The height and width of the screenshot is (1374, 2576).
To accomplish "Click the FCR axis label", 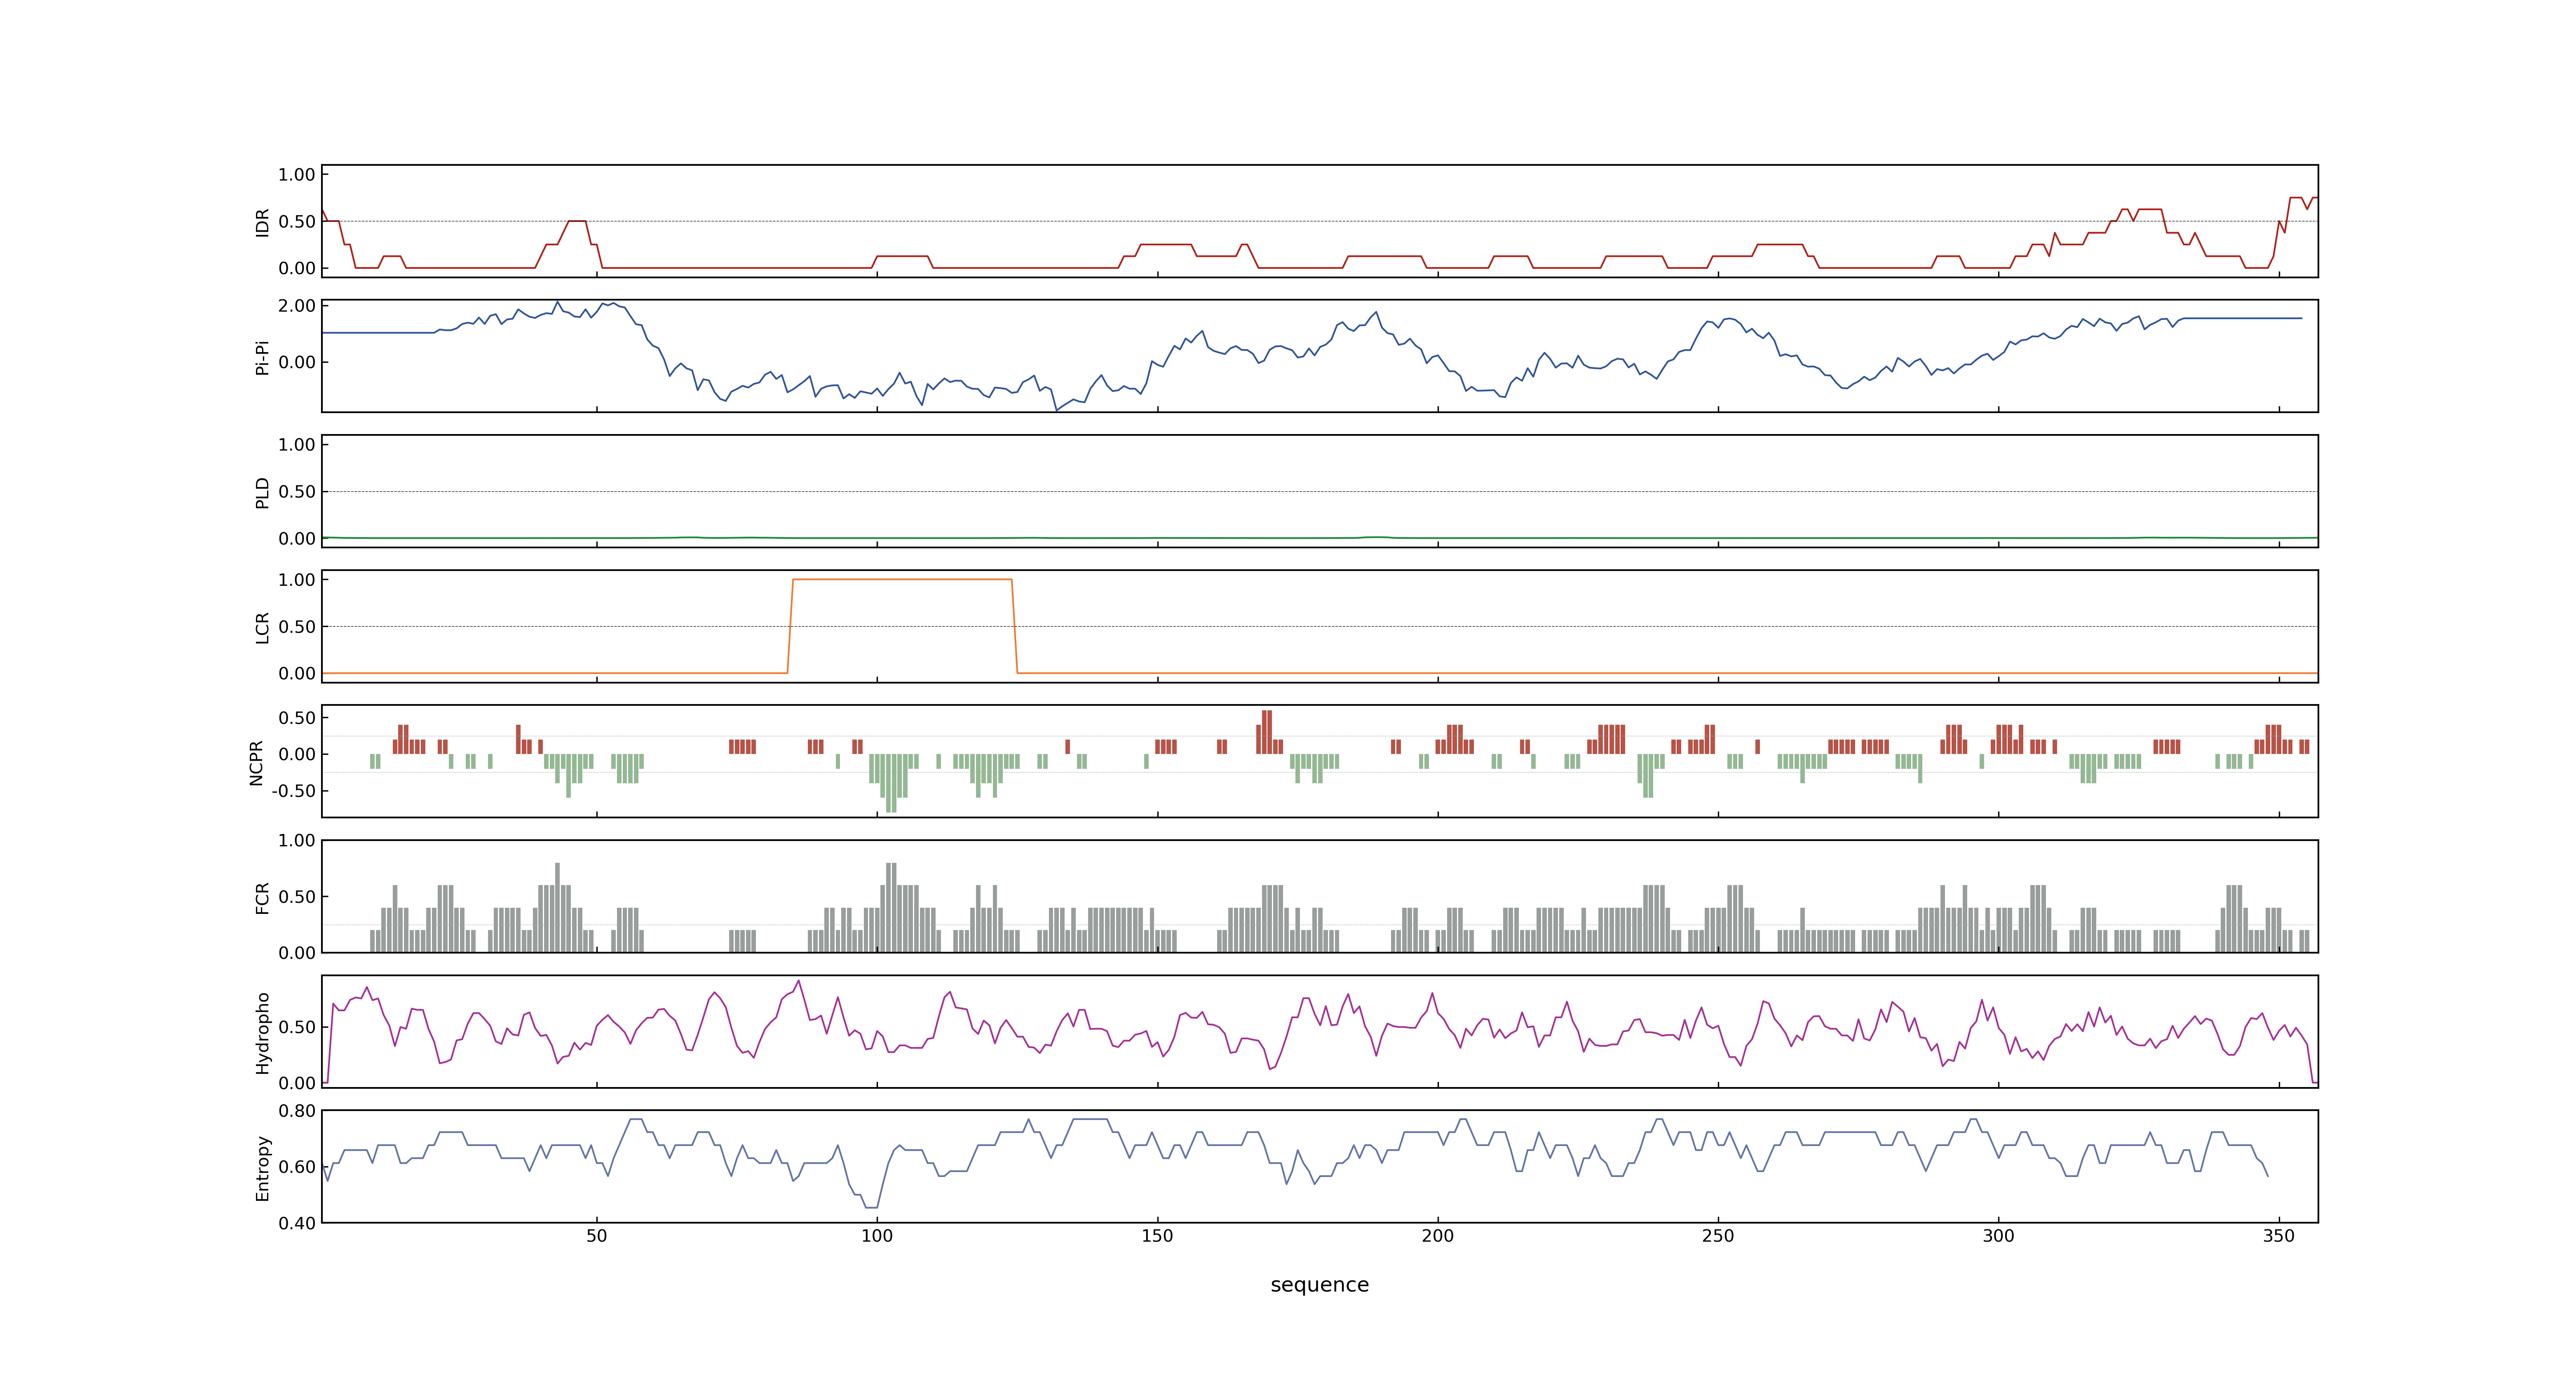I will (262, 897).
